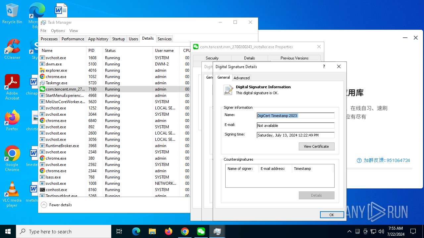Select the dwm.exe process row
The height and width of the screenshot is (238, 424).
(x=114, y=64)
